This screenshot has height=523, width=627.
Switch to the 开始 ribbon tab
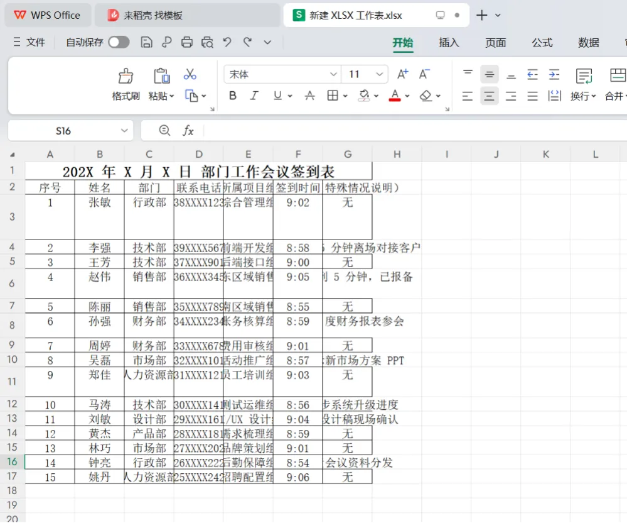click(x=402, y=43)
